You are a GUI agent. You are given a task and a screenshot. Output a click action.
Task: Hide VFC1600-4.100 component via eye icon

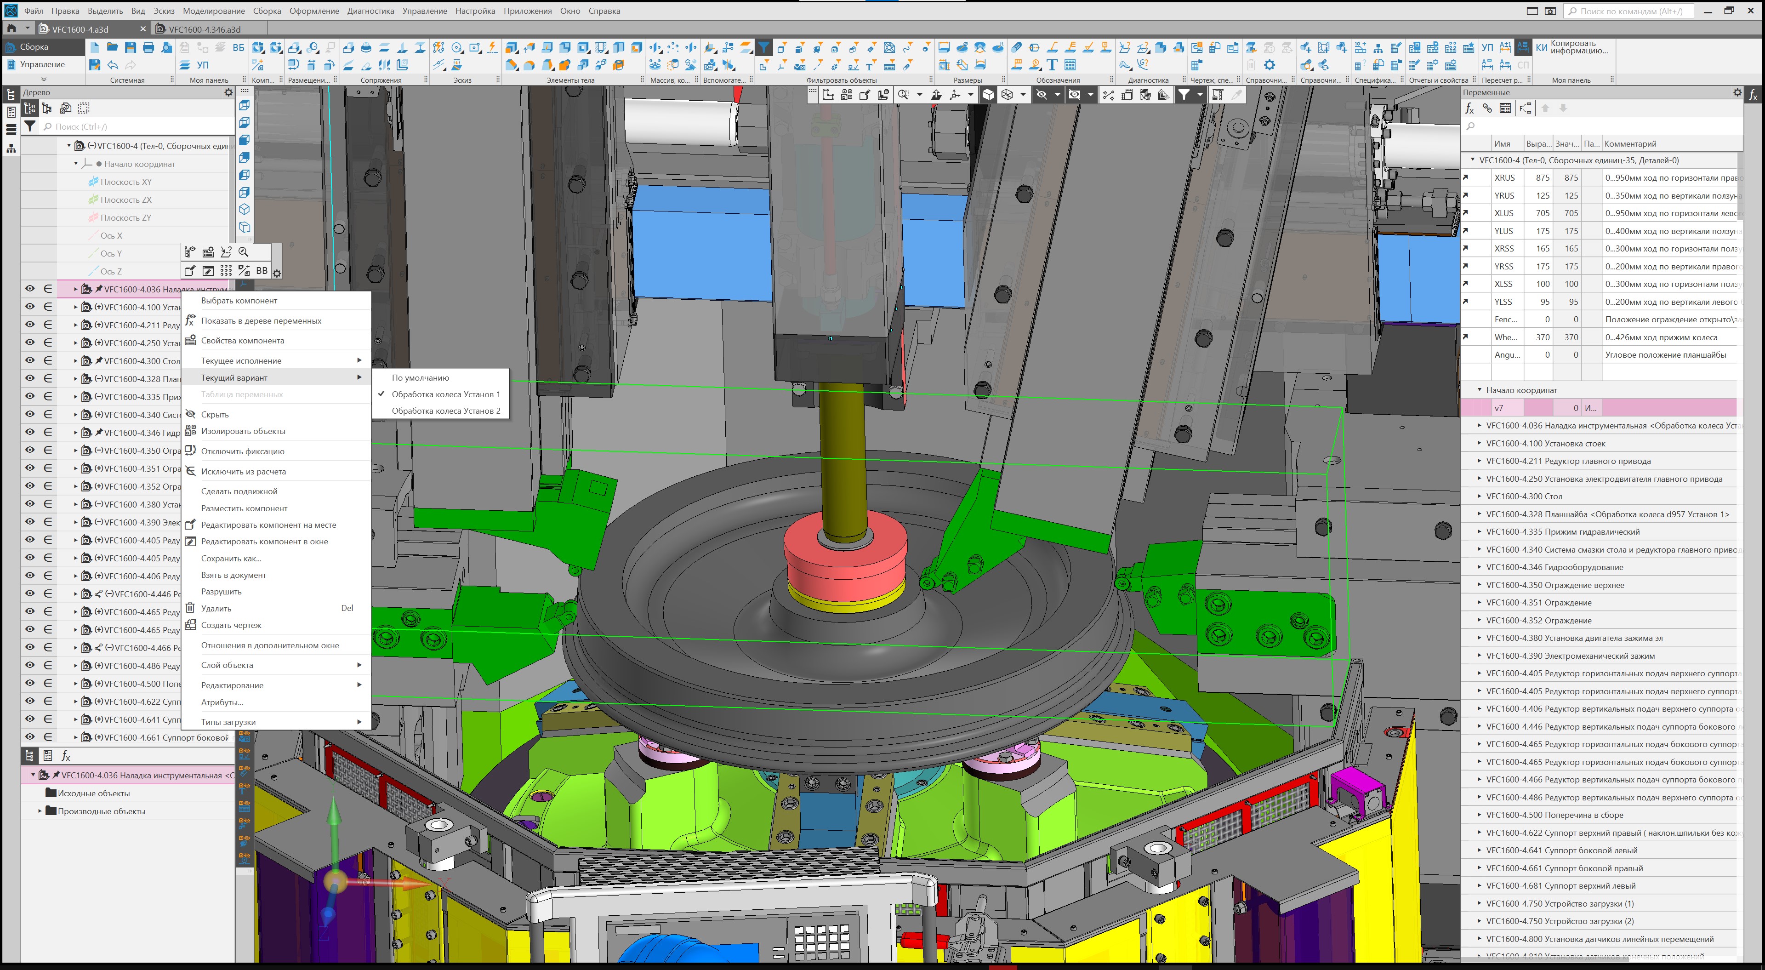tap(29, 307)
